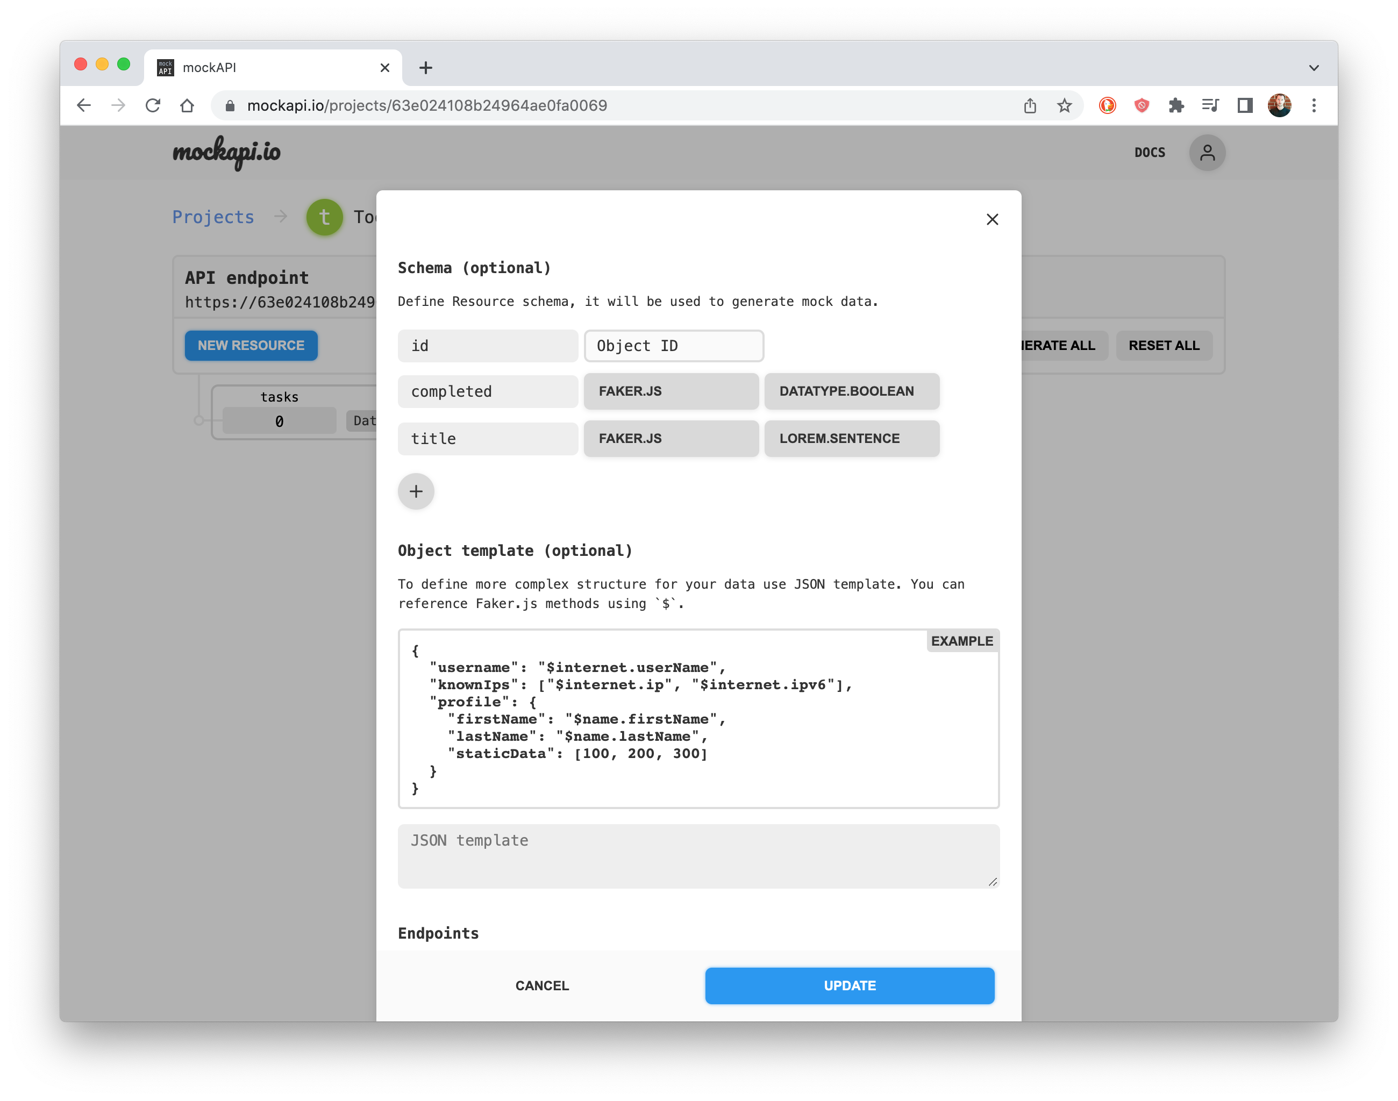Open the red shield extension icon
The width and height of the screenshot is (1398, 1101).
(1142, 105)
